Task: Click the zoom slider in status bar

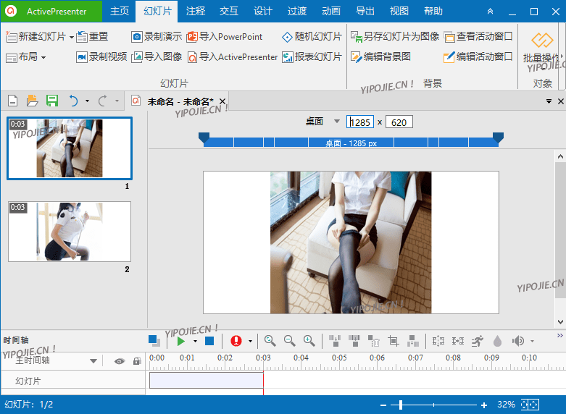Action: point(400,405)
